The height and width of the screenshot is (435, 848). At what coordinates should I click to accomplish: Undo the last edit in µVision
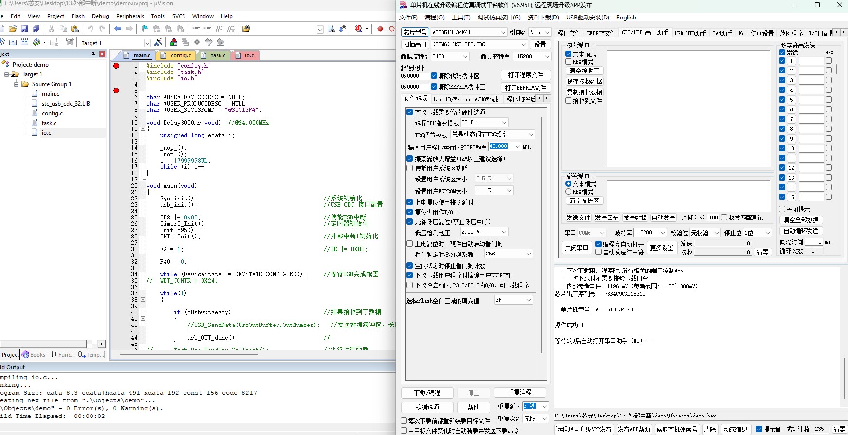(x=90, y=29)
